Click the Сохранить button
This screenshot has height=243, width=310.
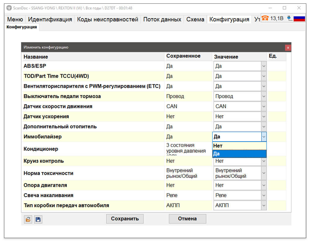point(125,219)
